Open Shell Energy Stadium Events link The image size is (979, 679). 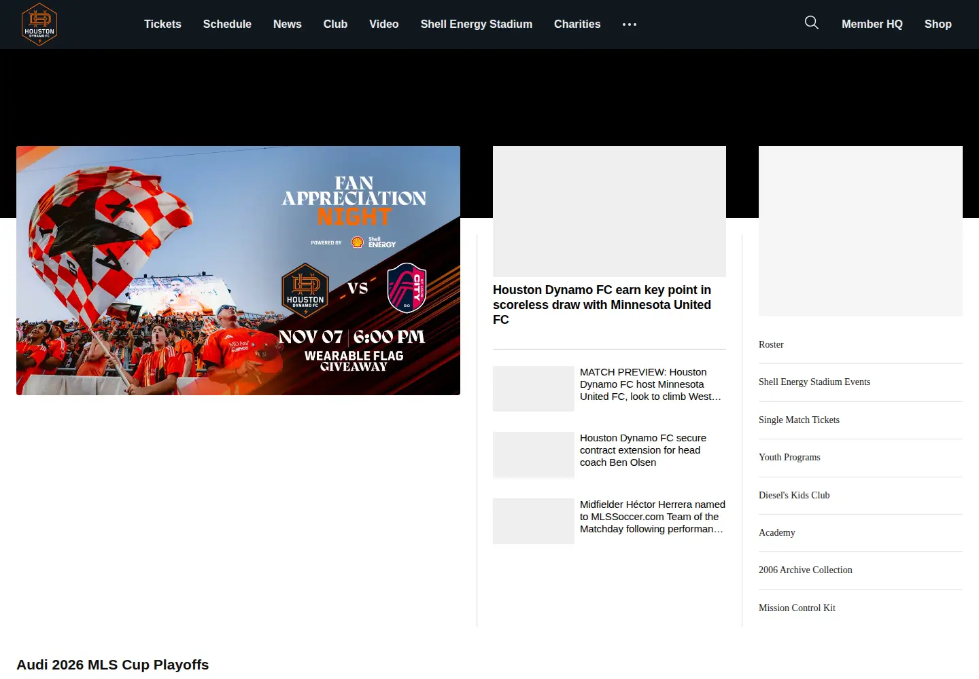(x=814, y=382)
